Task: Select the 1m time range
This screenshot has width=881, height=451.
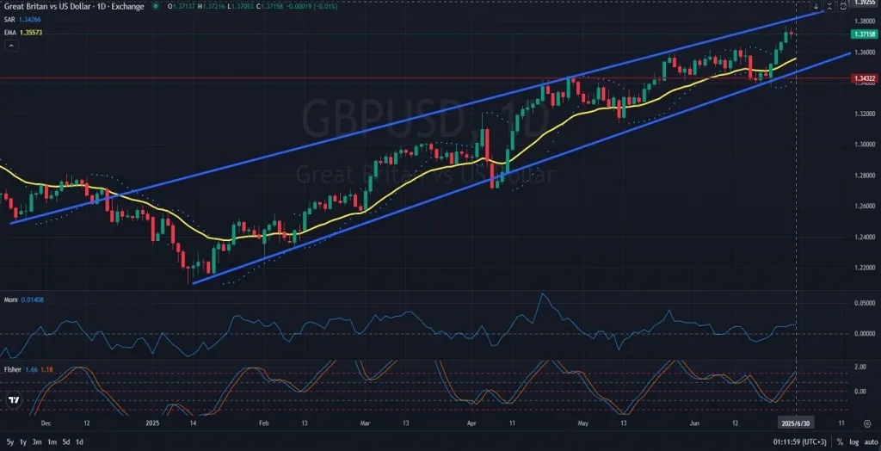Action: coord(52,442)
